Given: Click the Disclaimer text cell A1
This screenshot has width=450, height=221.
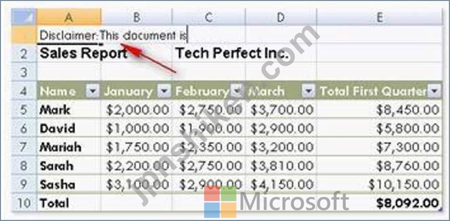Looking at the screenshot, I should click(69, 34).
